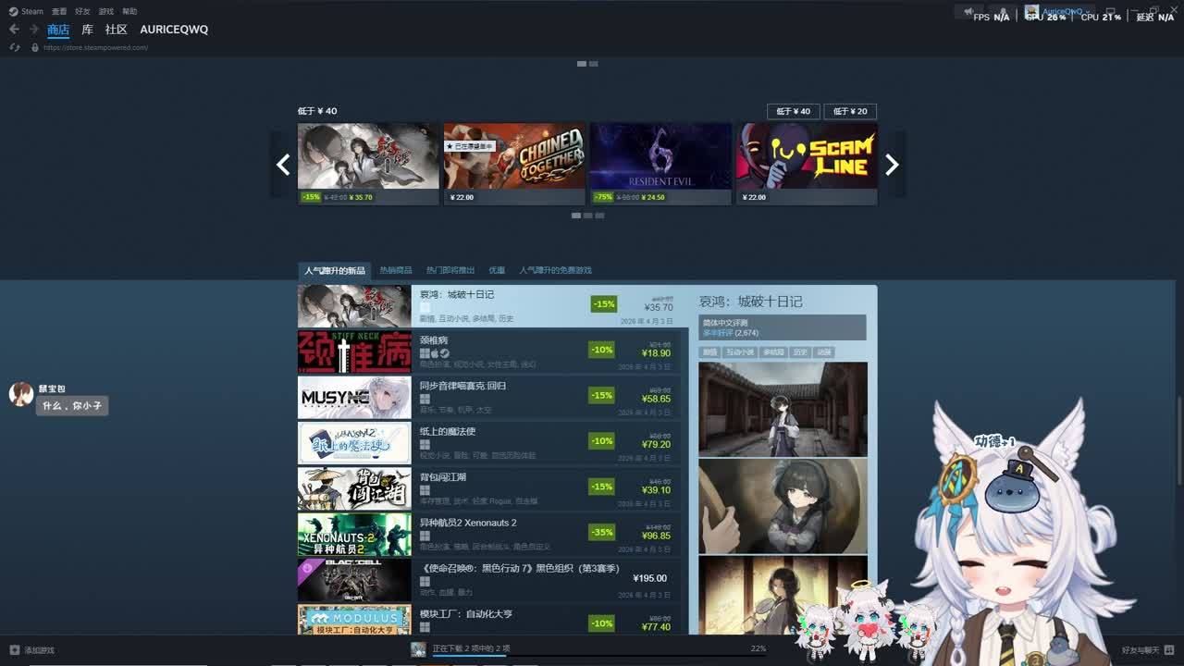Open the 添加游戏 button
This screenshot has height=666, width=1184.
(32, 650)
